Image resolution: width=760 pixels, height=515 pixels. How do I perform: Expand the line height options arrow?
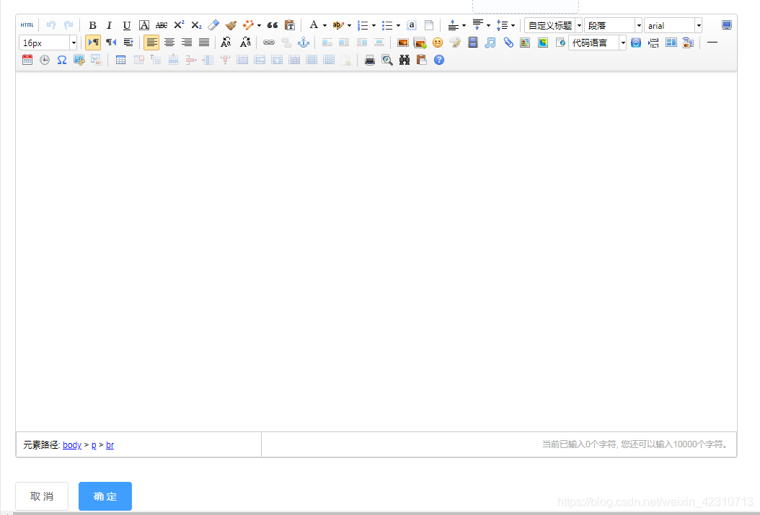513,26
